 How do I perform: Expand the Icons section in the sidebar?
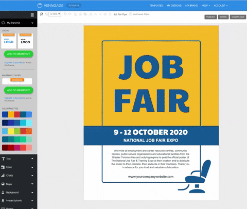[19, 167]
